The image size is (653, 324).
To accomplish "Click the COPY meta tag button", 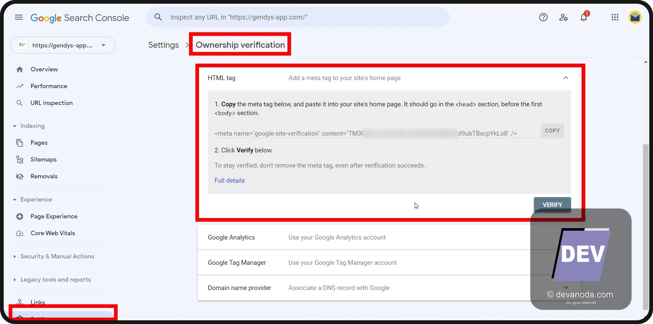I will pyautogui.click(x=552, y=131).
